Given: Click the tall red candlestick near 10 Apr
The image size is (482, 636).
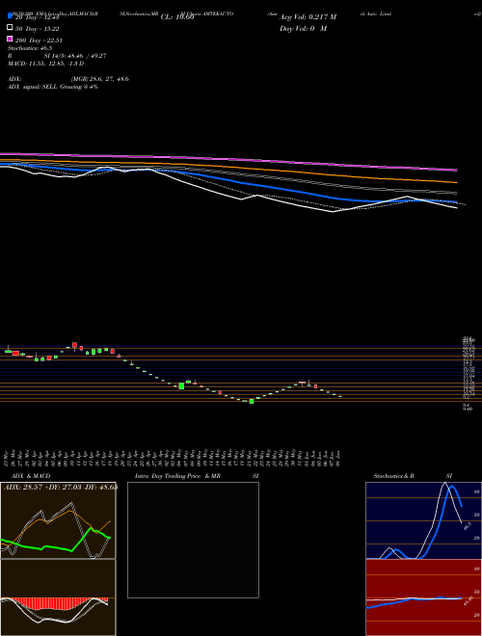Looking at the screenshot, I should [74, 346].
